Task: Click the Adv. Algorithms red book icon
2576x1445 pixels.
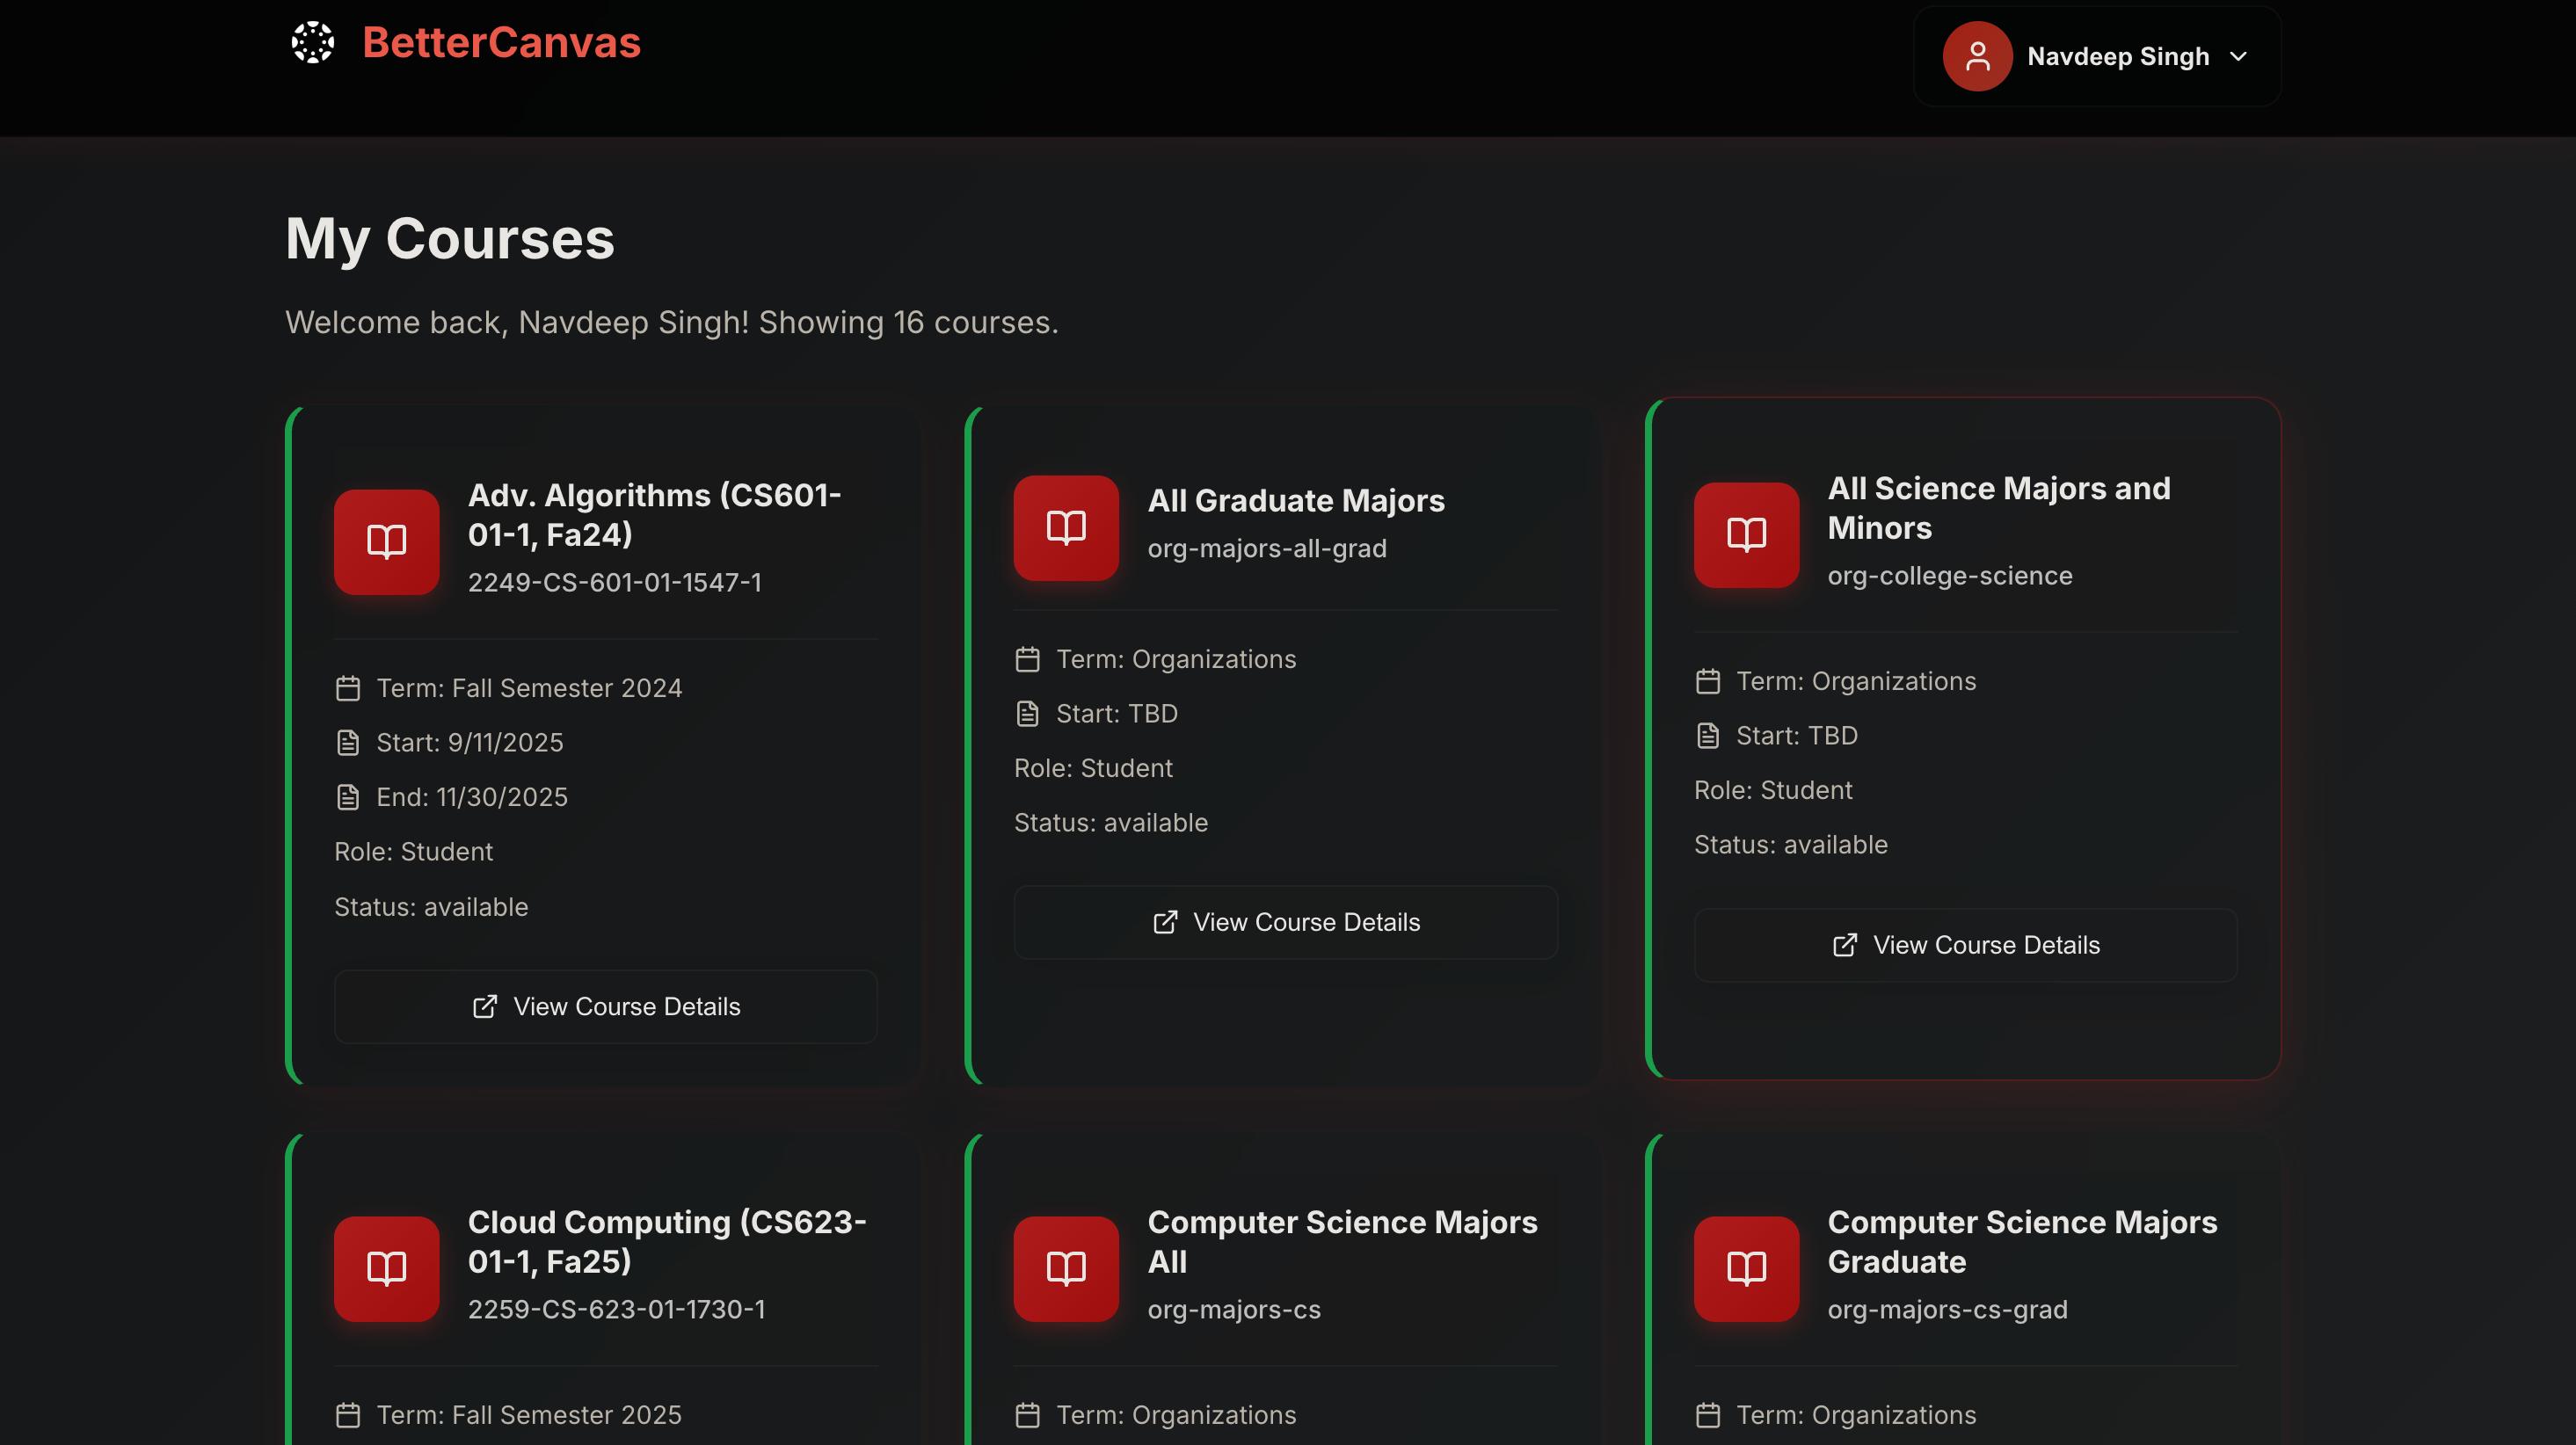Action: (x=386, y=542)
